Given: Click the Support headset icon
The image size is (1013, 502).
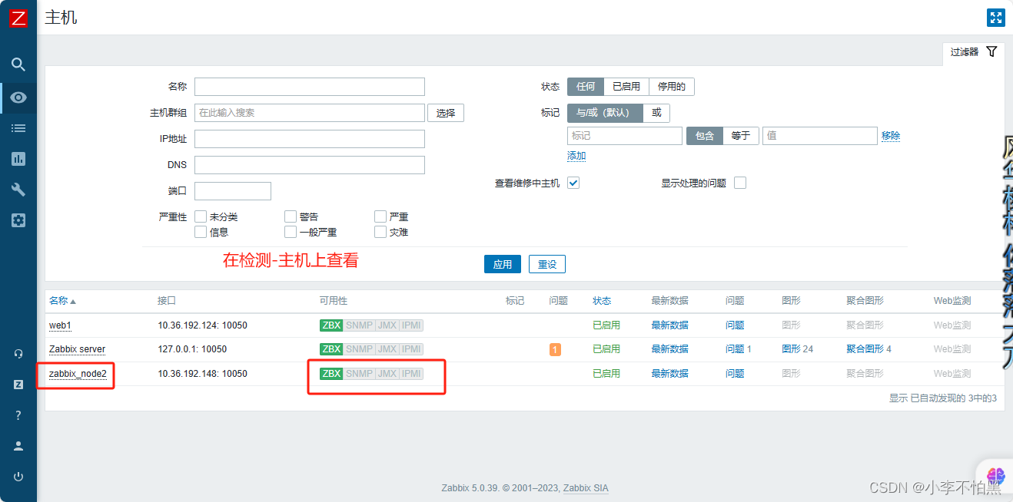Looking at the screenshot, I should pos(18,354).
